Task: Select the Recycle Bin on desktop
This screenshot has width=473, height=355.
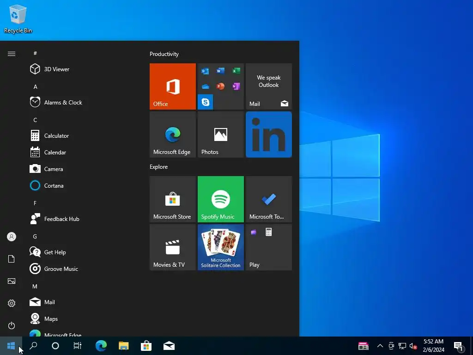Action: [18, 19]
